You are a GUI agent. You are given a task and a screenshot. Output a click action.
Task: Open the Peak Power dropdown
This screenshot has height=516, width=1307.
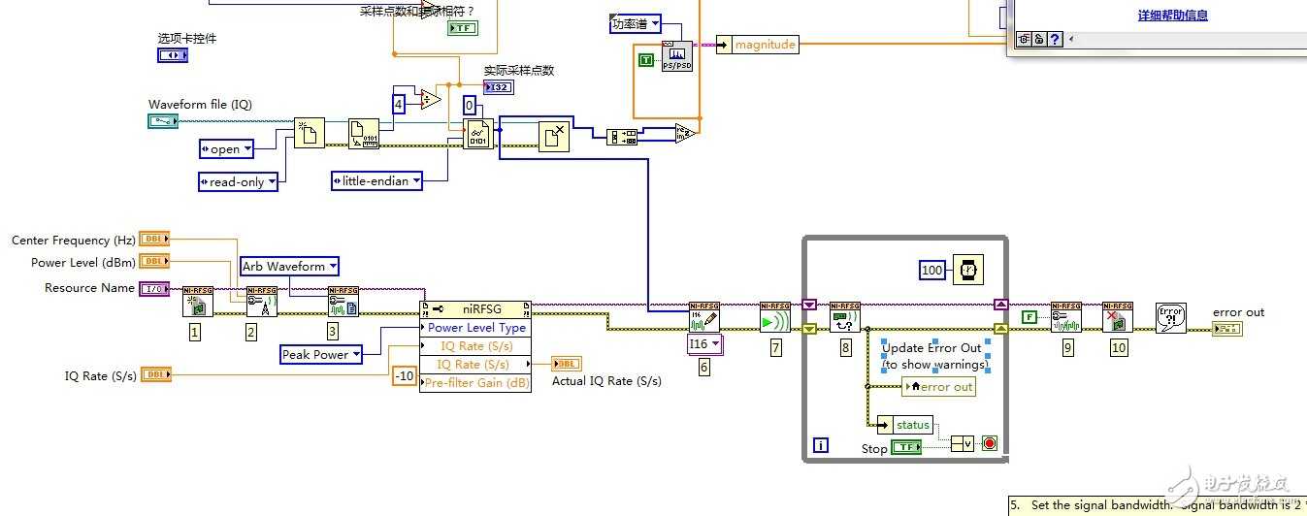[322, 355]
